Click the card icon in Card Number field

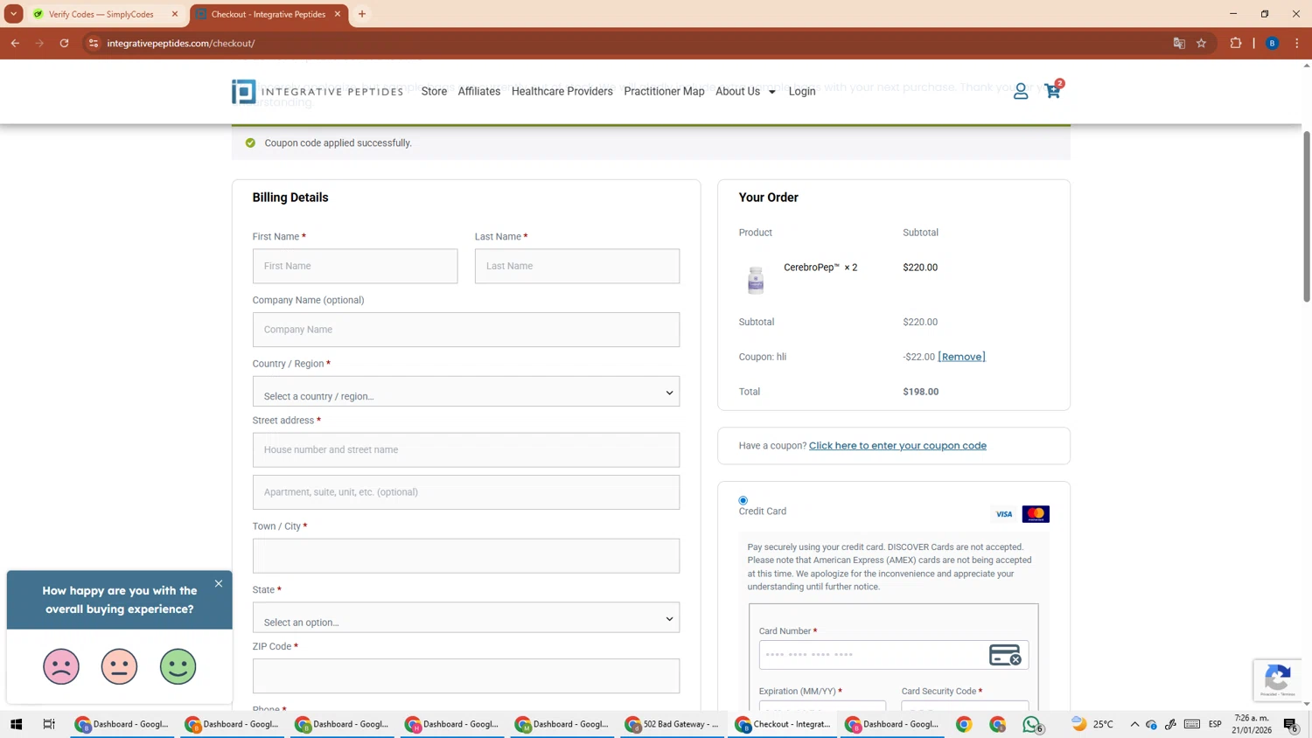point(1005,655)
